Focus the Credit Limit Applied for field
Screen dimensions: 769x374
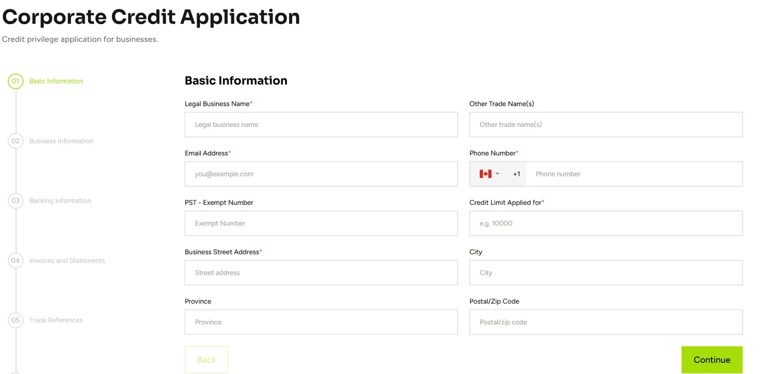[606, 224]
